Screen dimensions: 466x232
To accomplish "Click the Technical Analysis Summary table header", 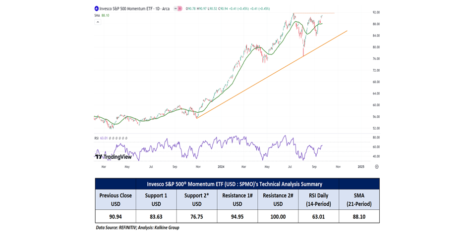I will pos(234,184).
